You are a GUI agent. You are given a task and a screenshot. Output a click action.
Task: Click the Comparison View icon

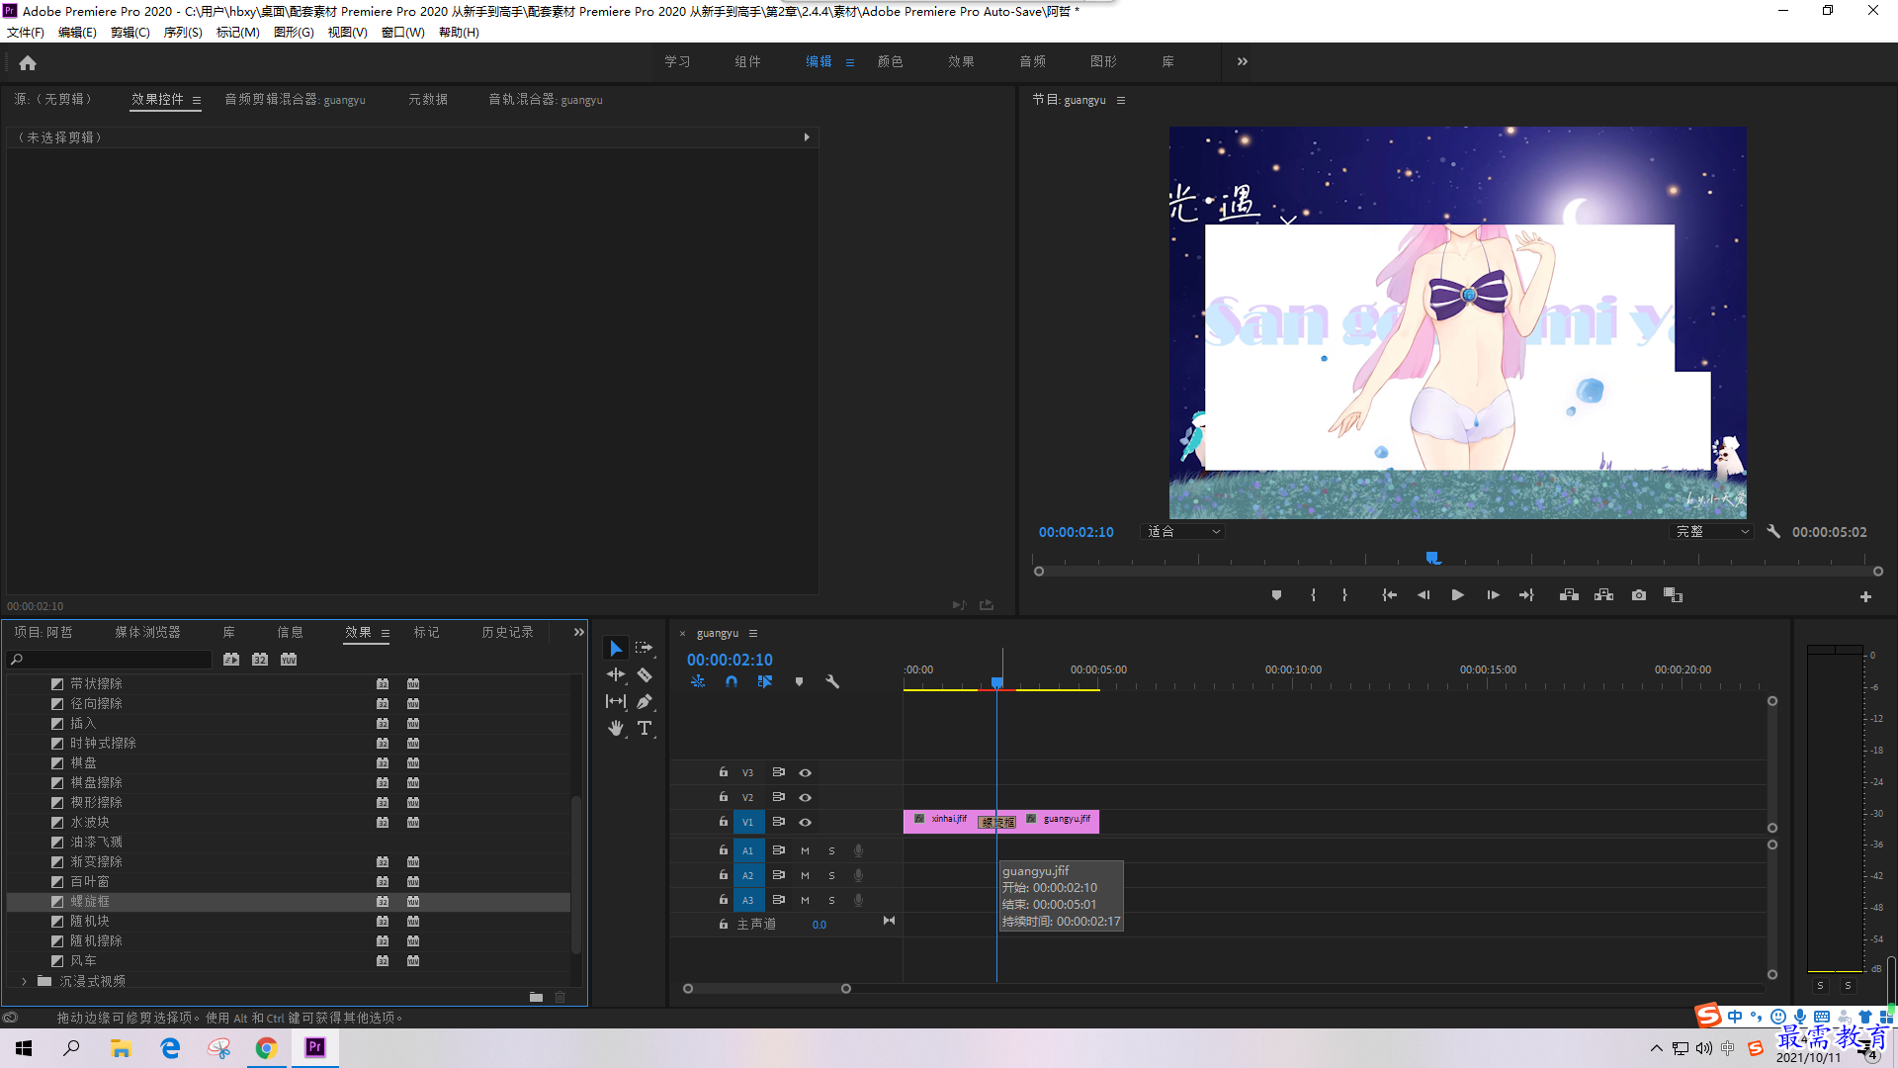pyautogui.click(x=1673, y=595)
